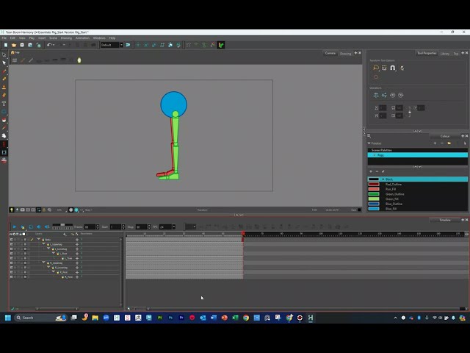Toggle visibility of the L_UpperLeg layer

click(x=12, y=244)
